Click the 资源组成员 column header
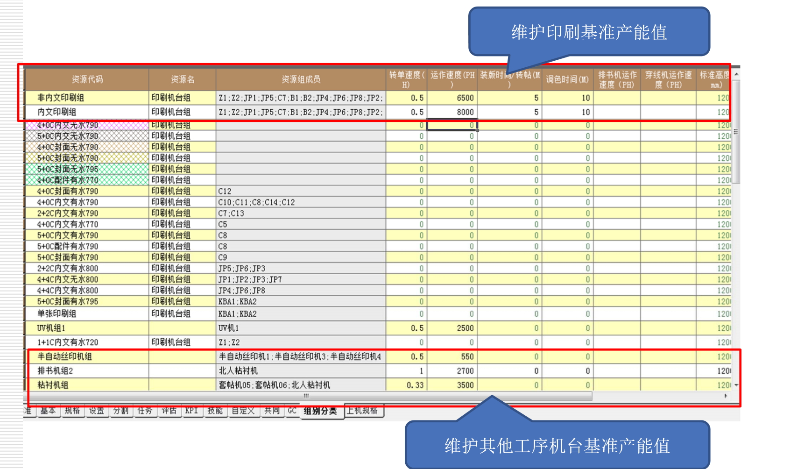 pos(301,79)
